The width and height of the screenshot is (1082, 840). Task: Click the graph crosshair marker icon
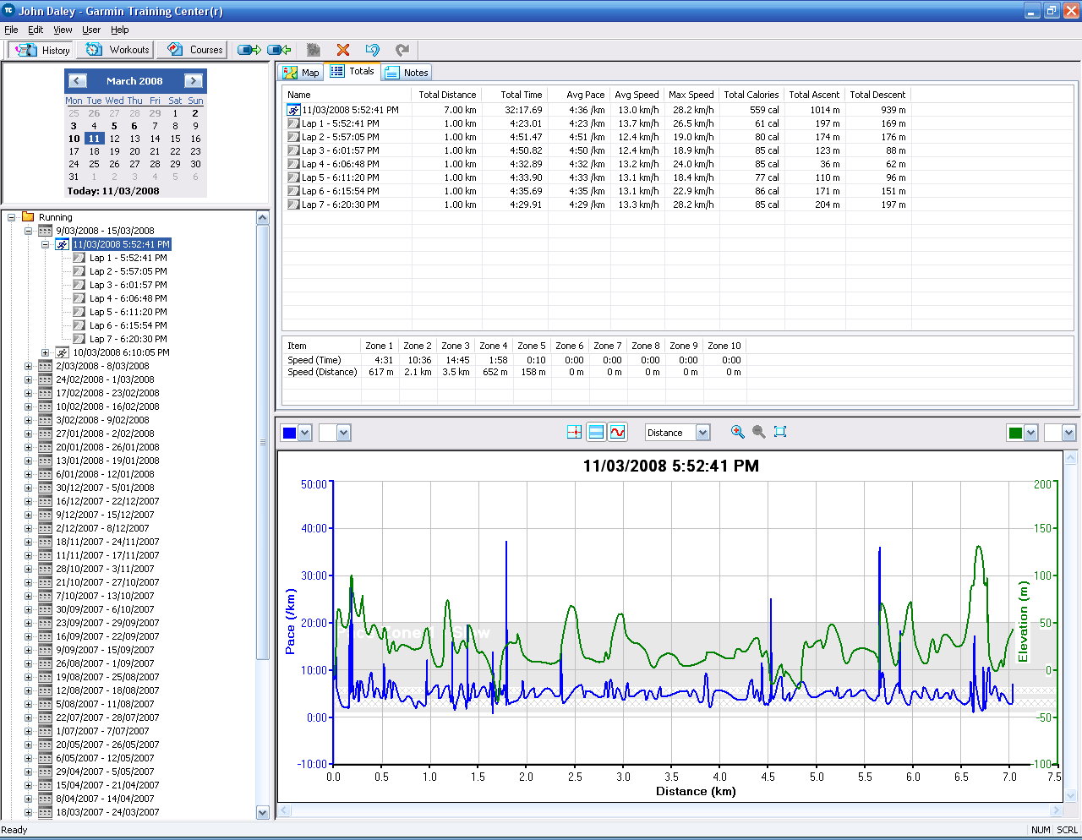[x=575, y=433]
